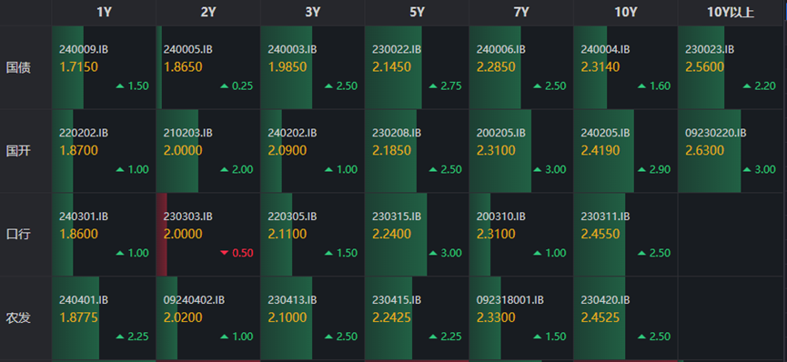Screen dimensions: 787x362
Task: Select the 国开 row label
Action: (x=18, y=151)
